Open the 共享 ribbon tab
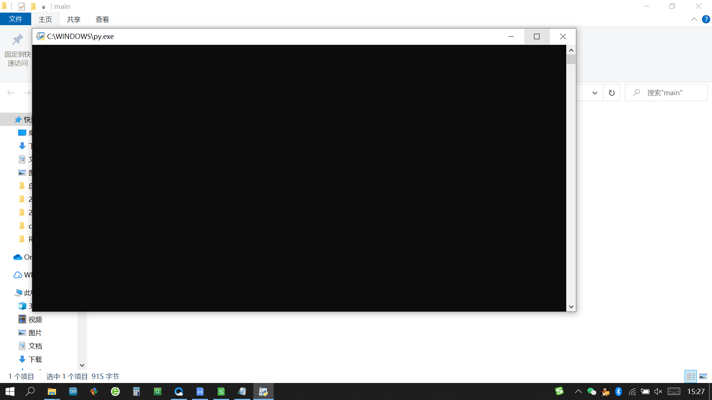712x400 pixels. (73, 20)
